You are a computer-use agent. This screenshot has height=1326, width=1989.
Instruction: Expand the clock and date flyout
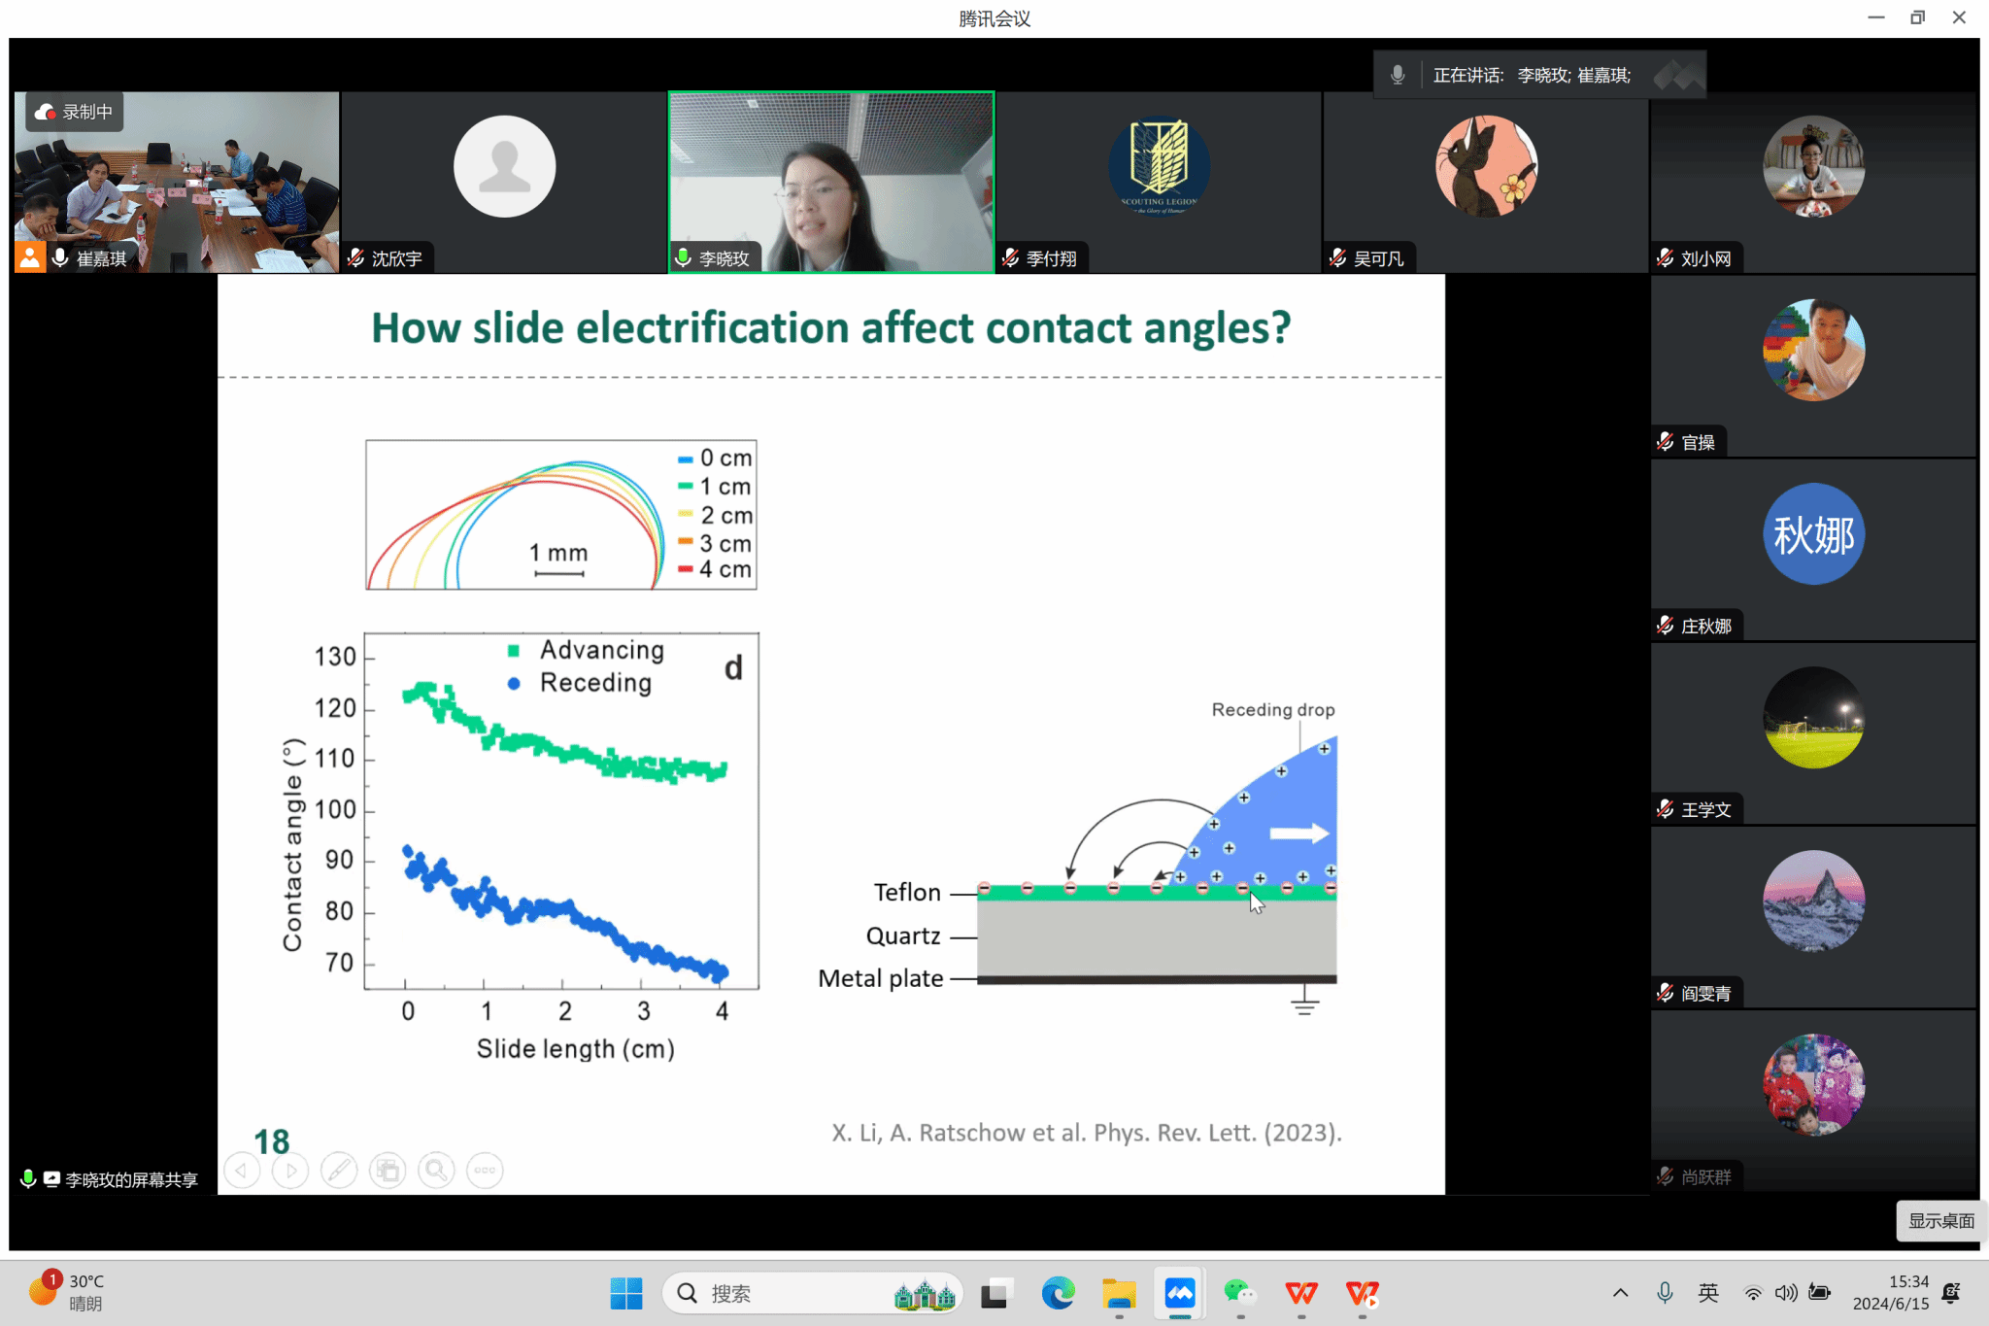click(1890, 1293)
